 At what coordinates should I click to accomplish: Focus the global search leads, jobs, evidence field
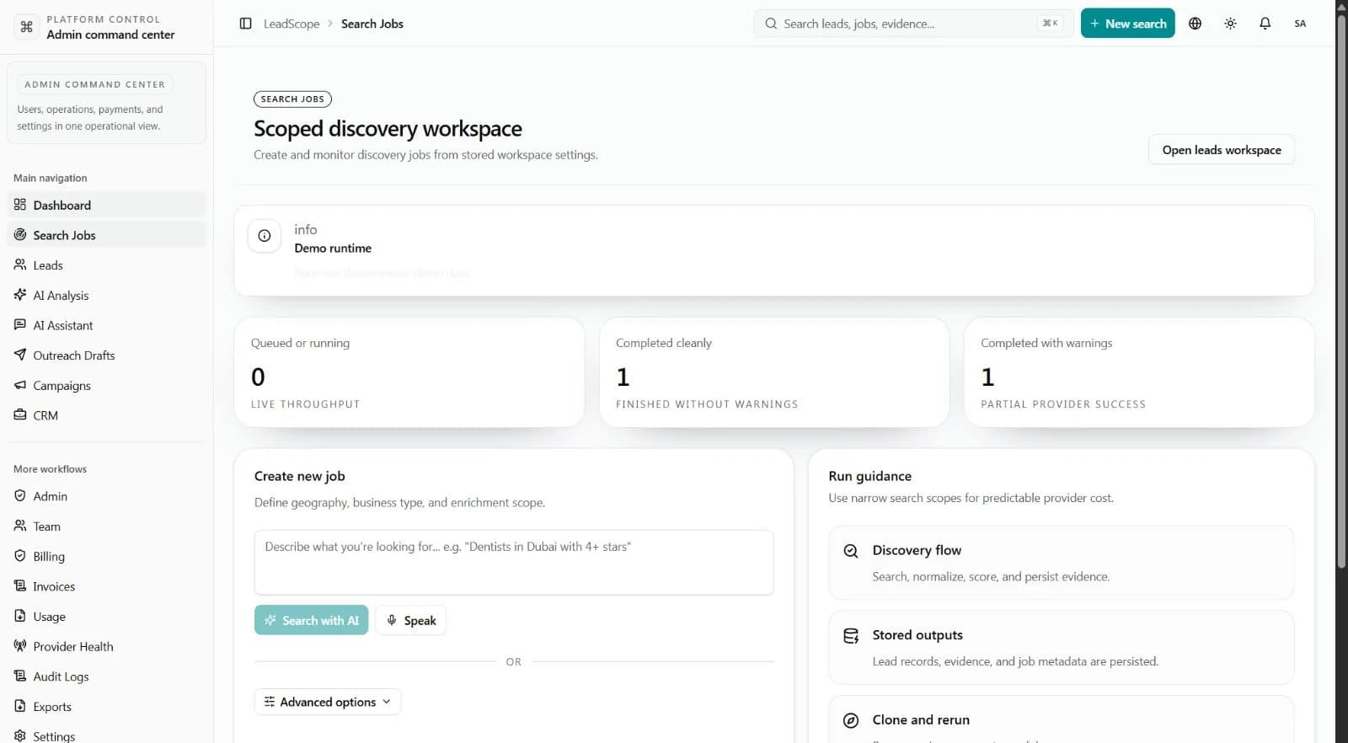click(913, 24)
